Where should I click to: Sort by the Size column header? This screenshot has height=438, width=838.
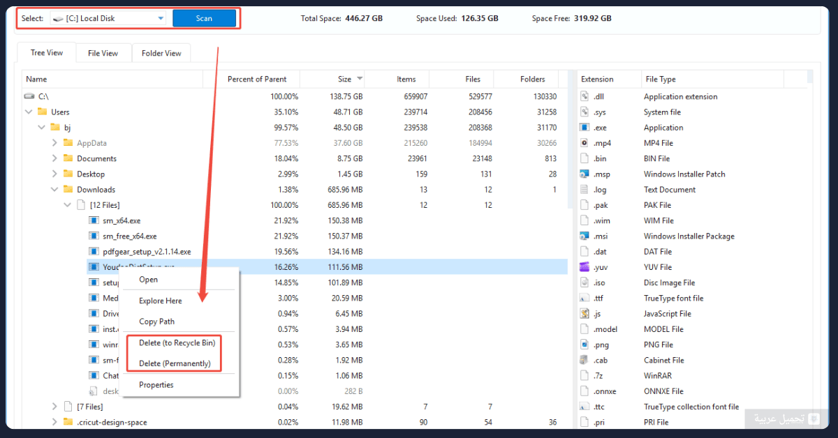(332, 79)
